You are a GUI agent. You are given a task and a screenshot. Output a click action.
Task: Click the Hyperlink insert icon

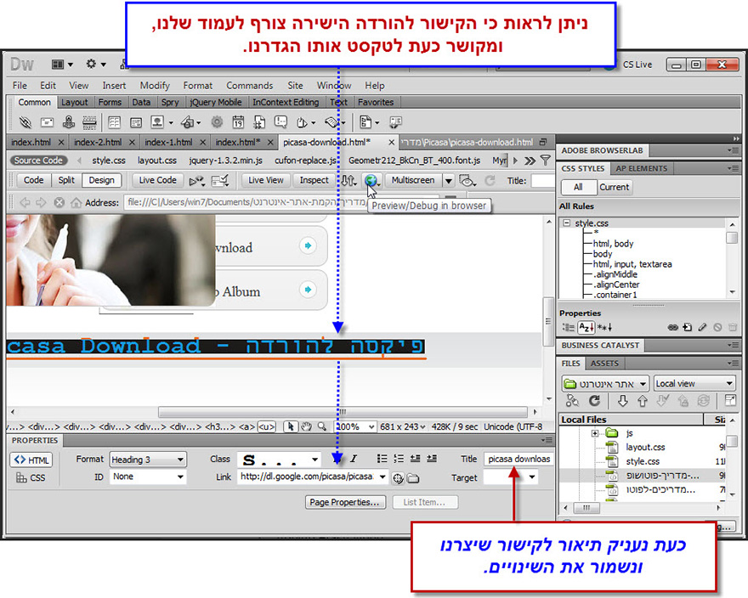pyautogui.click(x=25, y=122)
